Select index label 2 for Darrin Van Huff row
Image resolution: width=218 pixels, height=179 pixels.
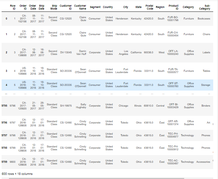coord(6,52)
